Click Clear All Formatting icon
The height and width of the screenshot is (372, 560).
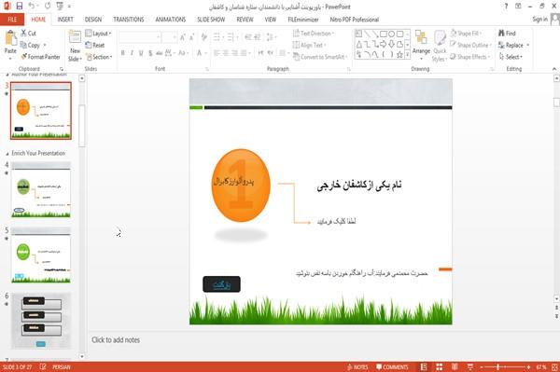tap(204, 37)
